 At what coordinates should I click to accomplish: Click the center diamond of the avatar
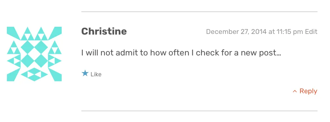click(34, 54)
